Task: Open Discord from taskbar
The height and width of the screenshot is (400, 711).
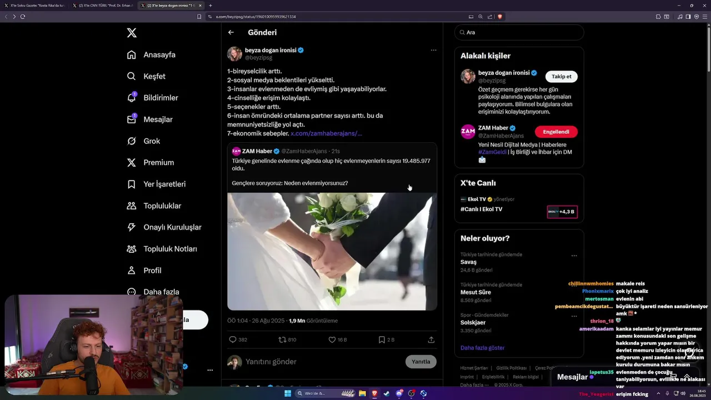Action: tap(399, 393)
